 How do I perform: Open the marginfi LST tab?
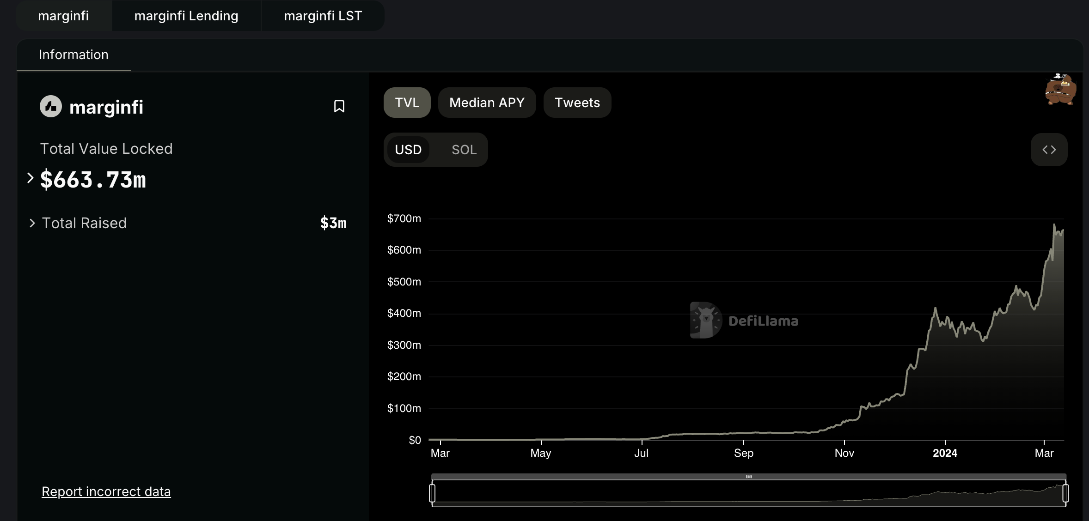pyautogui.click(x=323, y=16)
